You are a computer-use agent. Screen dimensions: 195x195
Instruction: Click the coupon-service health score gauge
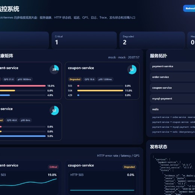coord(132,69)
